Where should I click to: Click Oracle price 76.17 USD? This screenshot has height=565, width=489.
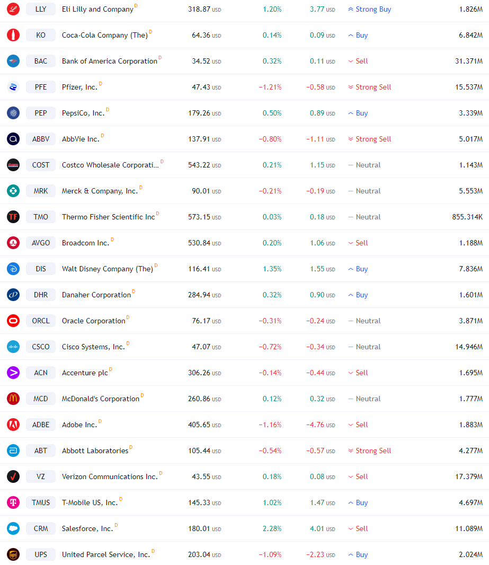pos(206,321)
